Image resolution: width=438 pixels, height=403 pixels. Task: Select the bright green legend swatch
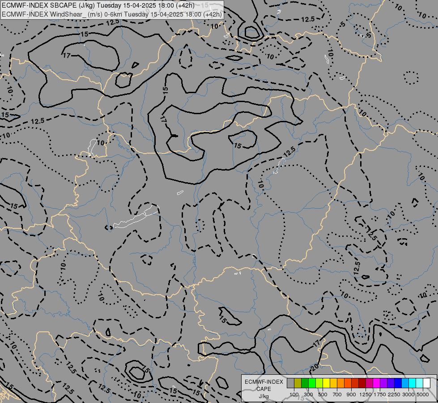(312, 383)
